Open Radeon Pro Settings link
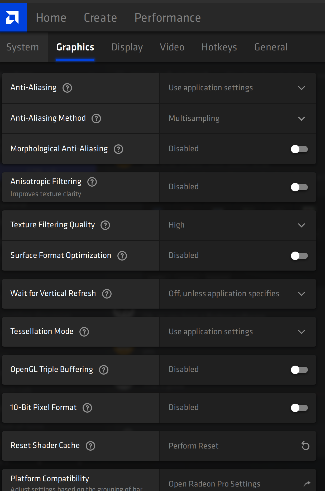This screenshot has height=491, width=325. pyautogui.click(x=214, y=484)
